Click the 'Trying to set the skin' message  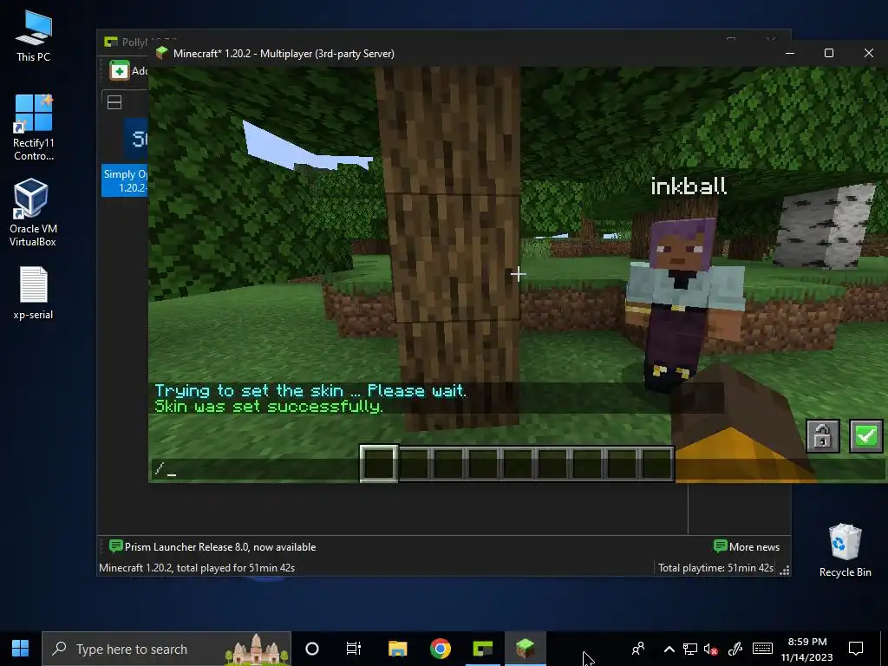click(x=310, y=390)
